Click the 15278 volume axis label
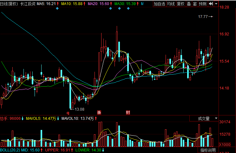This screenshot has width=236, height=153. (225, 134)
